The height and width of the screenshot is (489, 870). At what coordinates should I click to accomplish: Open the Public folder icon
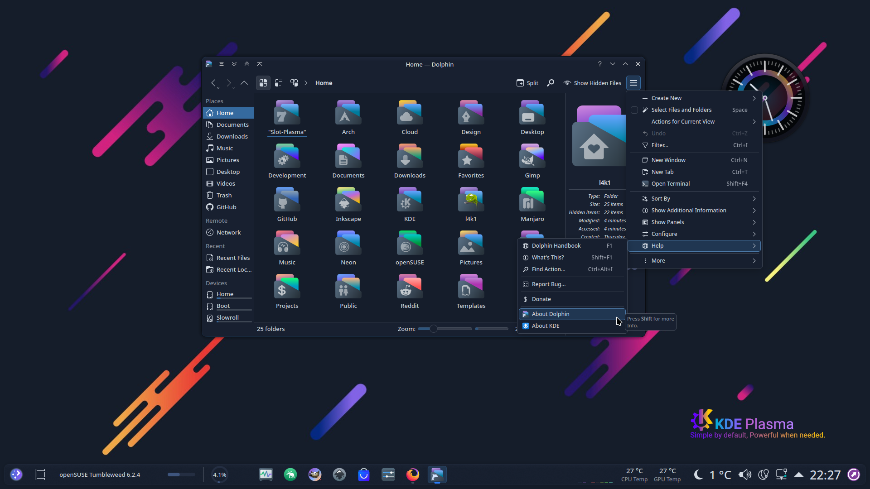click(348, 287)
